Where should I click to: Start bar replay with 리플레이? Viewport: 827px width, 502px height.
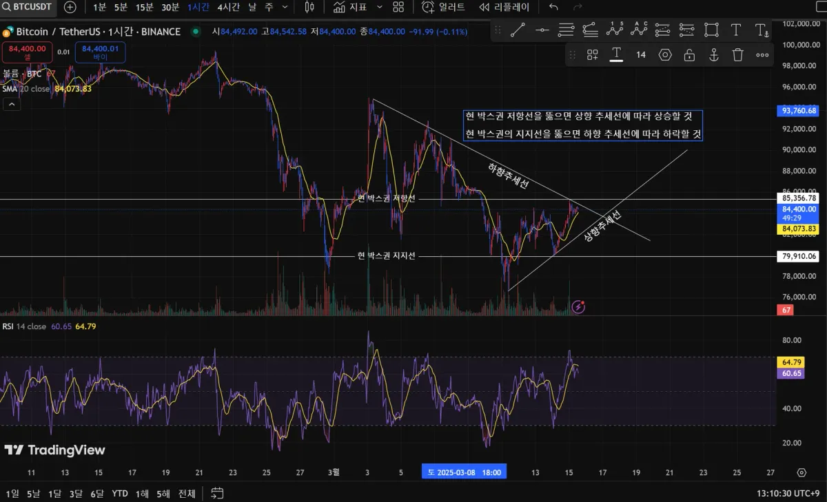[x=504, y=8]
